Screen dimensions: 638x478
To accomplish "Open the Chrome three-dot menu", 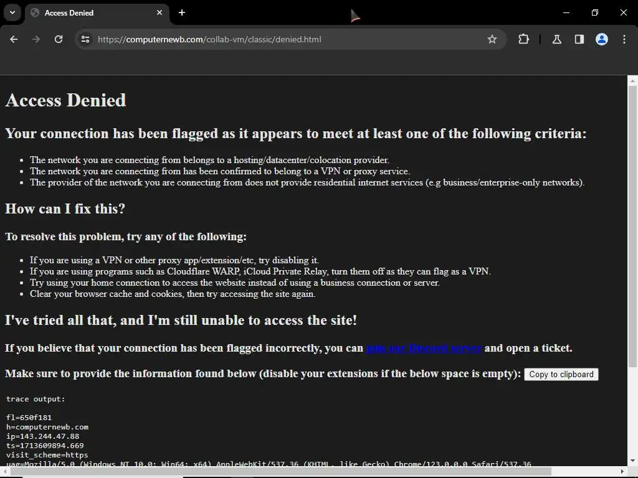I will pyautogui.click(x=624, y=39).
